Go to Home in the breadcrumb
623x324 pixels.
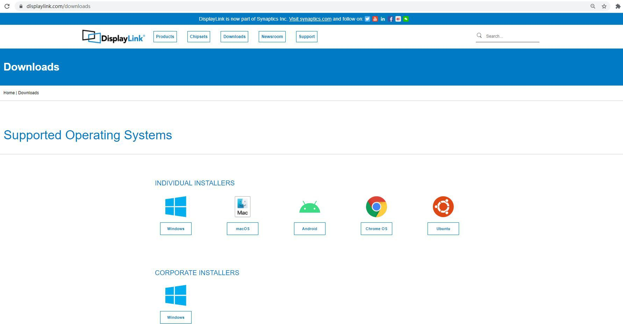point(9,93)
